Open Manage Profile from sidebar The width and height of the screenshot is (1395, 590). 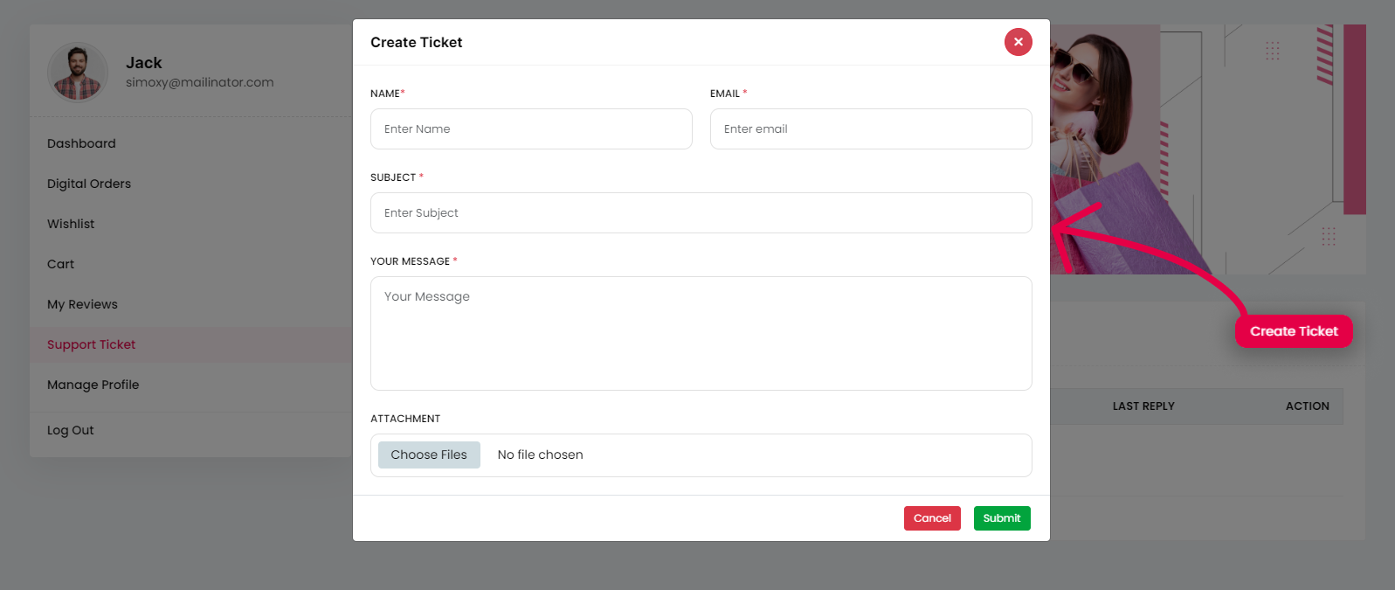(93, 385)
